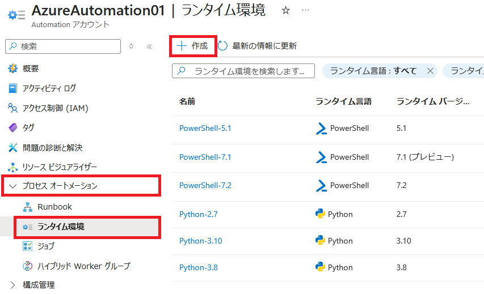Remove the ランタイム言語 filter with X
Viewport: 484px width, 294px height.
click(430, 71)
